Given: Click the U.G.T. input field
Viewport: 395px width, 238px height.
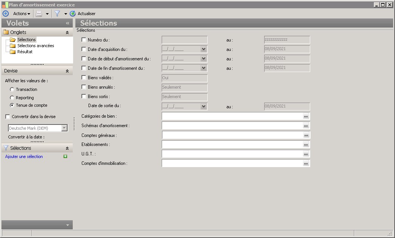Looking at the screenshot, I should (x=232, y=154).
